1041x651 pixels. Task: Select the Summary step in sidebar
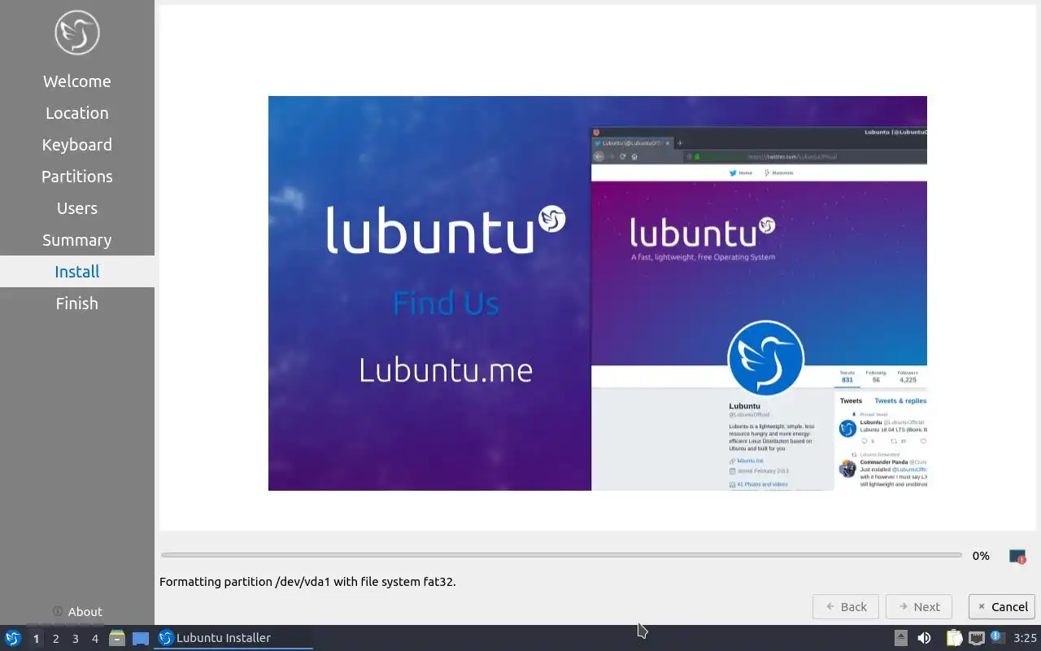[x=77, y=240]
